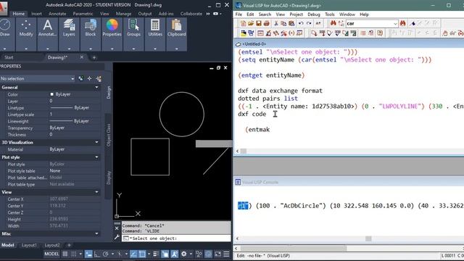Click the Color ByLayer swatch
Image resolution: width=464 pixels, height=261 pixels.
click(51, 94)
